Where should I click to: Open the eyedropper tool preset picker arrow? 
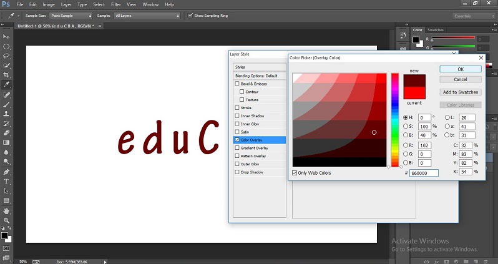click(x=19, y=16)
